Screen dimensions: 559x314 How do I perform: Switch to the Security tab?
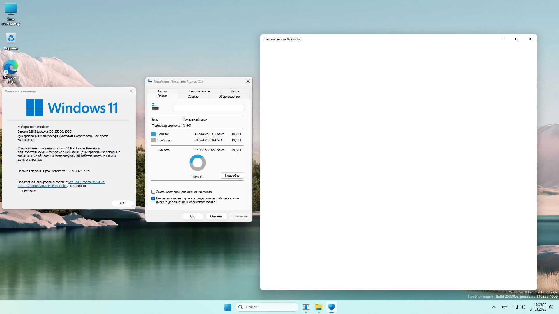pyautogui.click(x=199, y=91)
